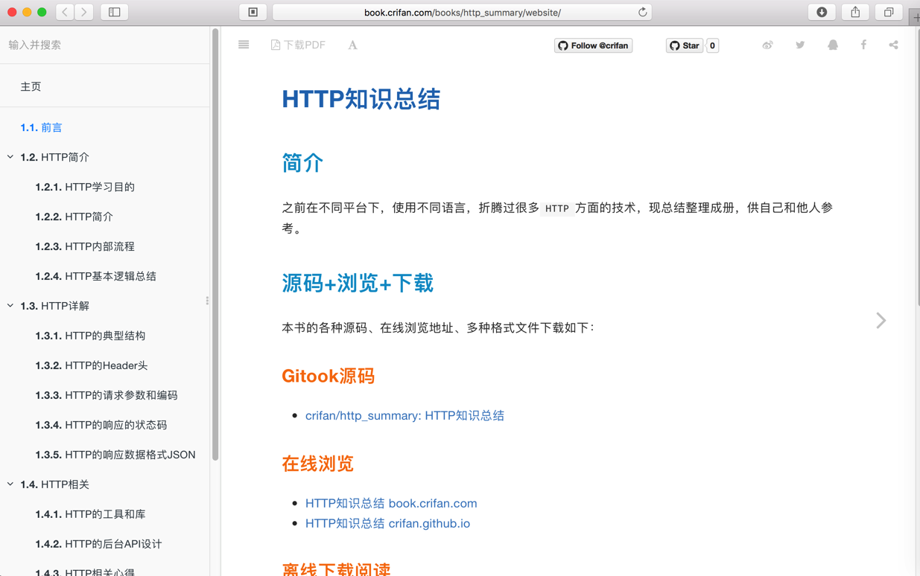The width and height of the screenshot is (920, 576).
Task: Open a new Safari tab
Action: click(915, 16)
